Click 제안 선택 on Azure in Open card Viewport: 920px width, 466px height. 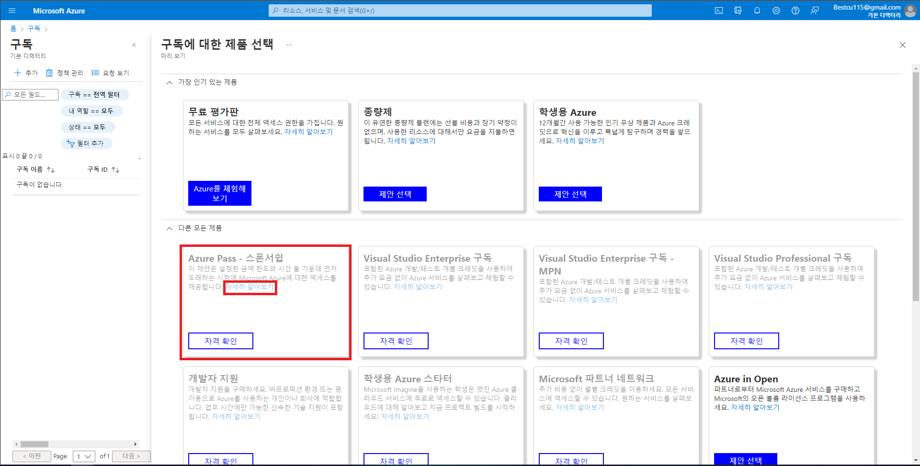746,459
